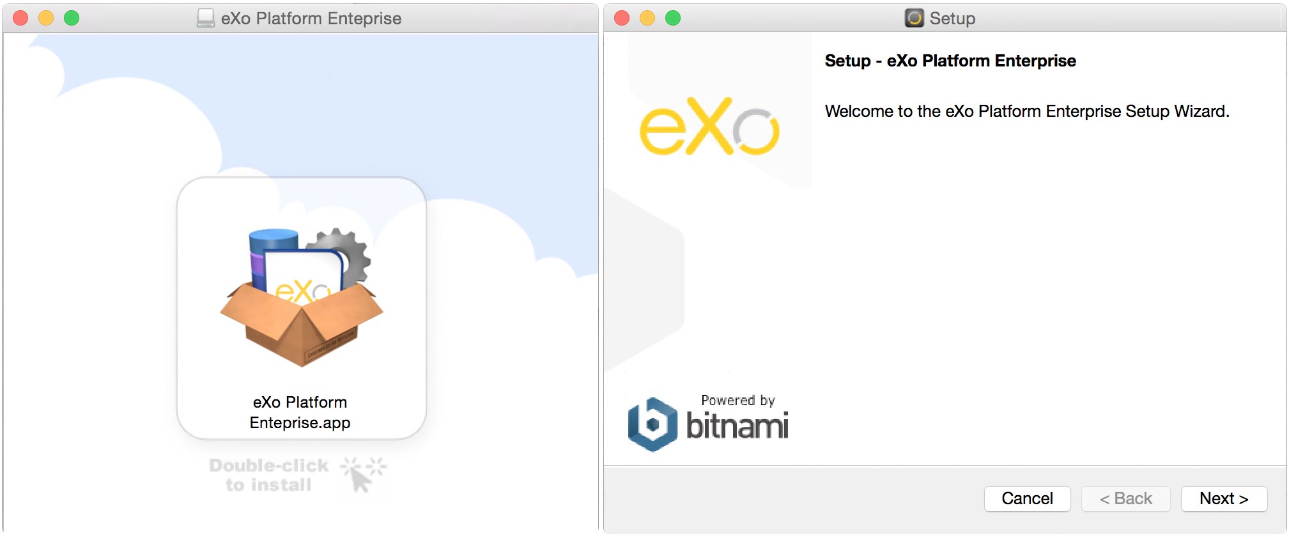Click the Setup window title bar icon
The height and width of the screenshot is (538, 1289).
point(915,18)
